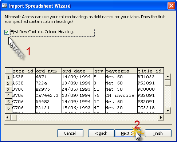Select the stor id column header
Viewport: 177px width, 142px height.
pyautogui.click(x=24, y=71)
